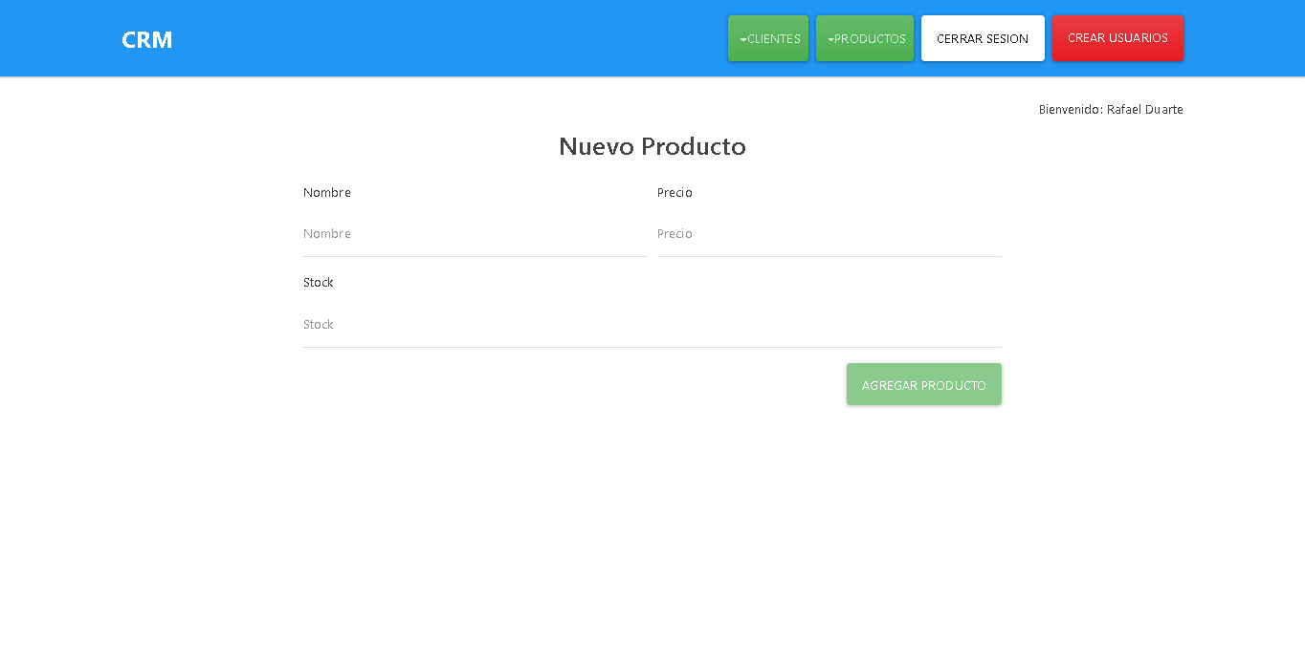This screenshot has height=666, width=1305.
Task: Select the Precio input field
Action: [829, 233]
